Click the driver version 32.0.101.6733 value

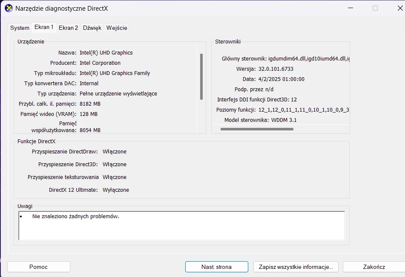[x=275, y=69]
